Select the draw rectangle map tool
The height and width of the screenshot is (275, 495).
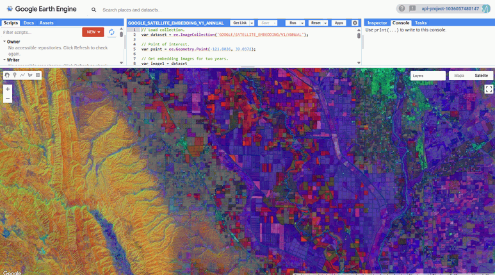(38, 75)
